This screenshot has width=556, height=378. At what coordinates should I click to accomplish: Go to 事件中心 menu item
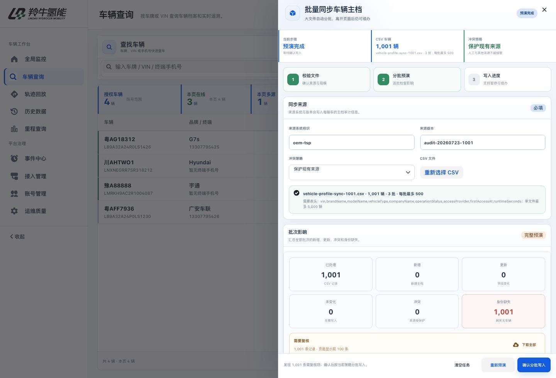pyautogui.click(x=44, y=159)
